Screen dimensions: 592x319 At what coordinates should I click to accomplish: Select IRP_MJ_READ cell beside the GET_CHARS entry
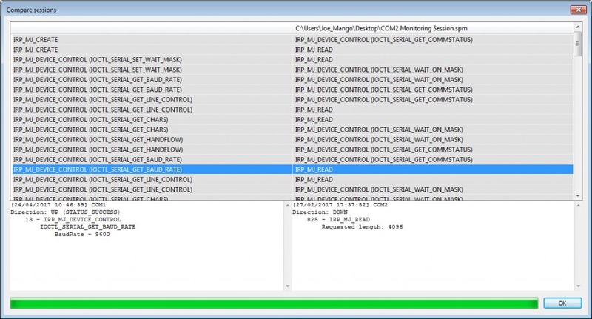[x=433, y=120]
